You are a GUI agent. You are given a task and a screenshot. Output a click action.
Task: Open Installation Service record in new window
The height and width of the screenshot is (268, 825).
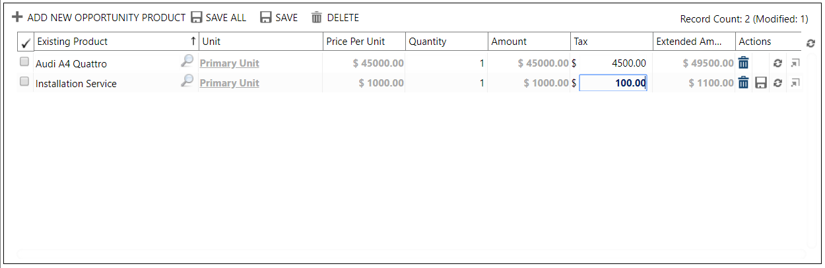click(x=795, y=83)
